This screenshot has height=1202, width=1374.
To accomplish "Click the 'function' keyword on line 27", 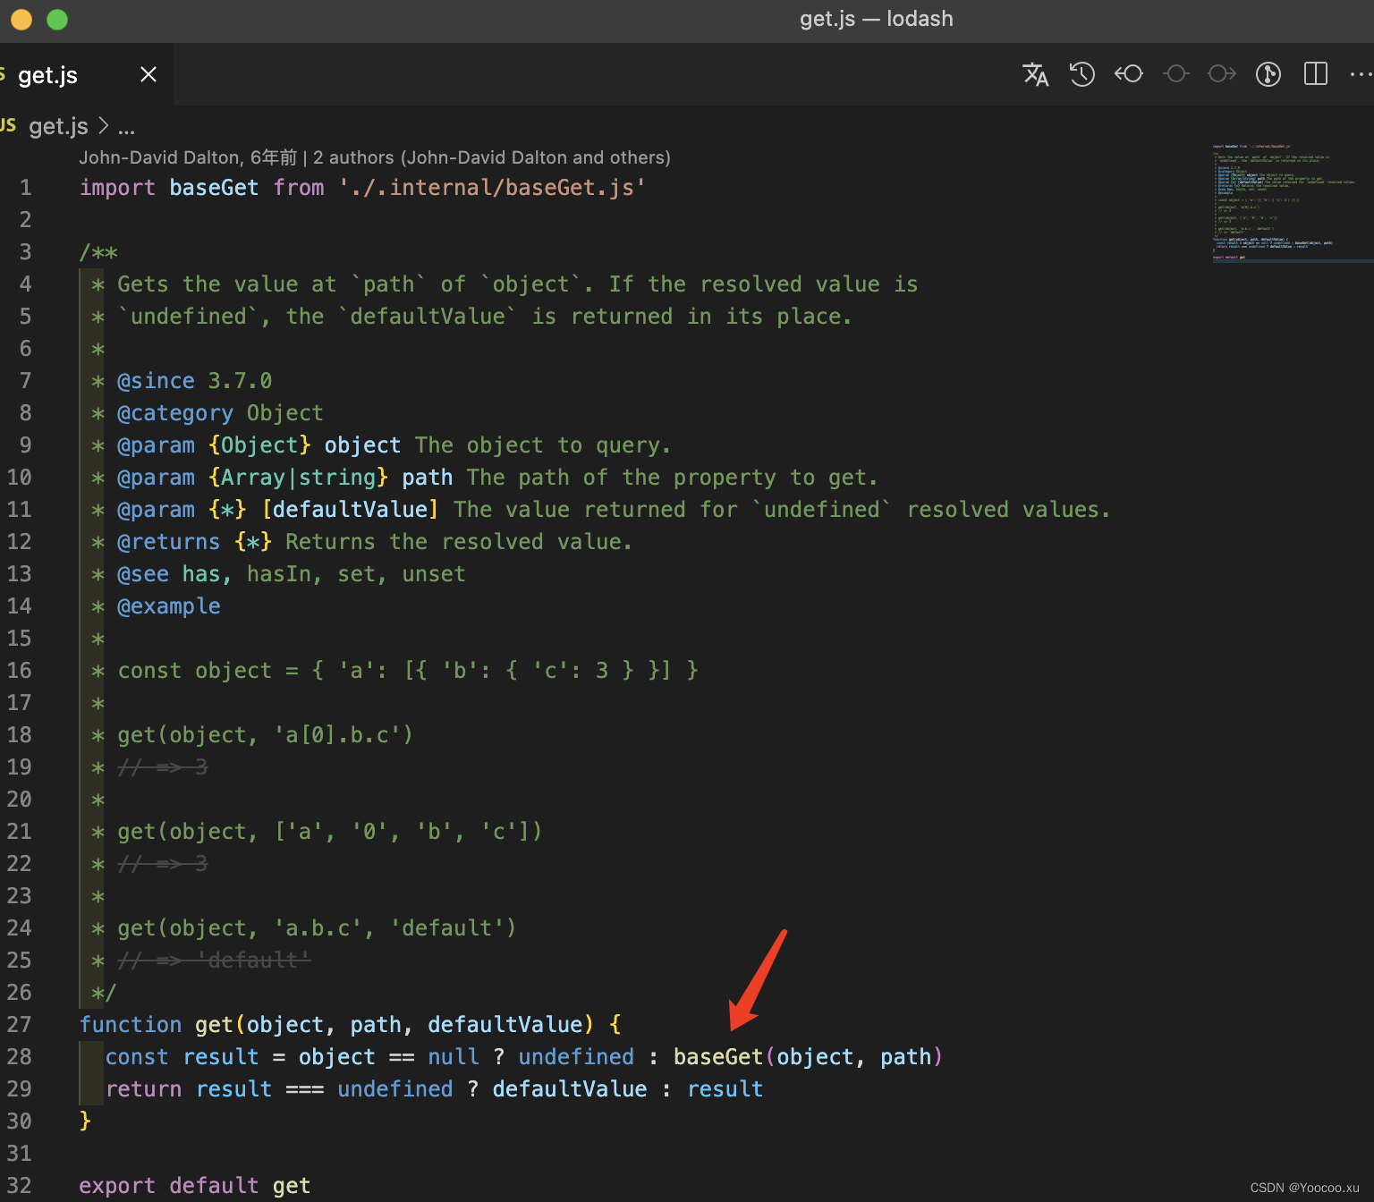I will tap(130, 1025).
